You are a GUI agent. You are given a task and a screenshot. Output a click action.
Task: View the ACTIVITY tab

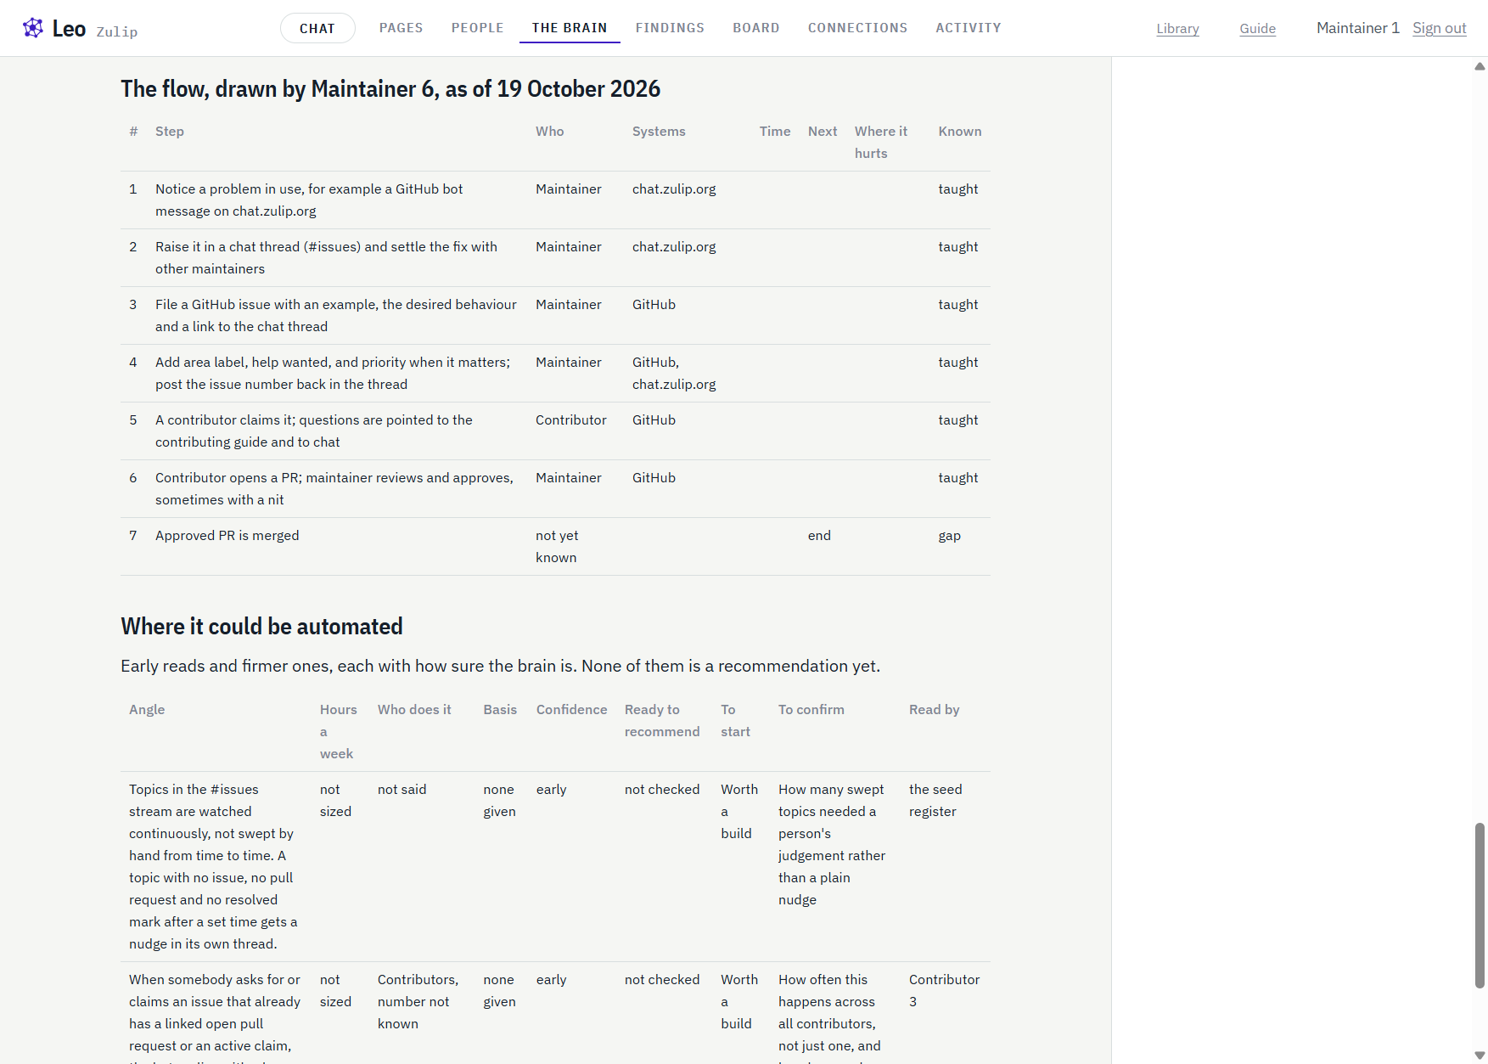tap(969, 28)
